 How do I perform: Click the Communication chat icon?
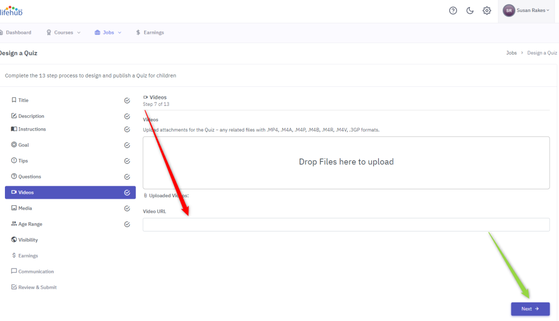tap(14, 271)
